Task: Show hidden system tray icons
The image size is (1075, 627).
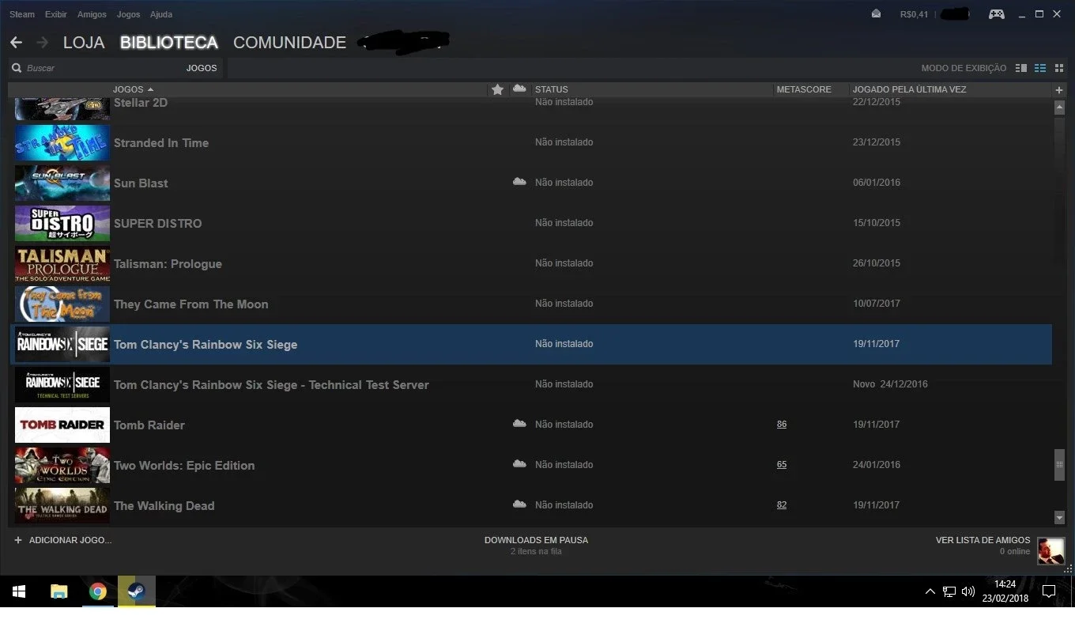Action: 930,591
